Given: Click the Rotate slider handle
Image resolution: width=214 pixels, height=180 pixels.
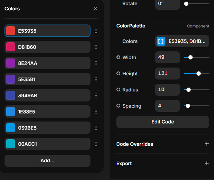Looking at the screenshot, I should (x=186, y=4).
